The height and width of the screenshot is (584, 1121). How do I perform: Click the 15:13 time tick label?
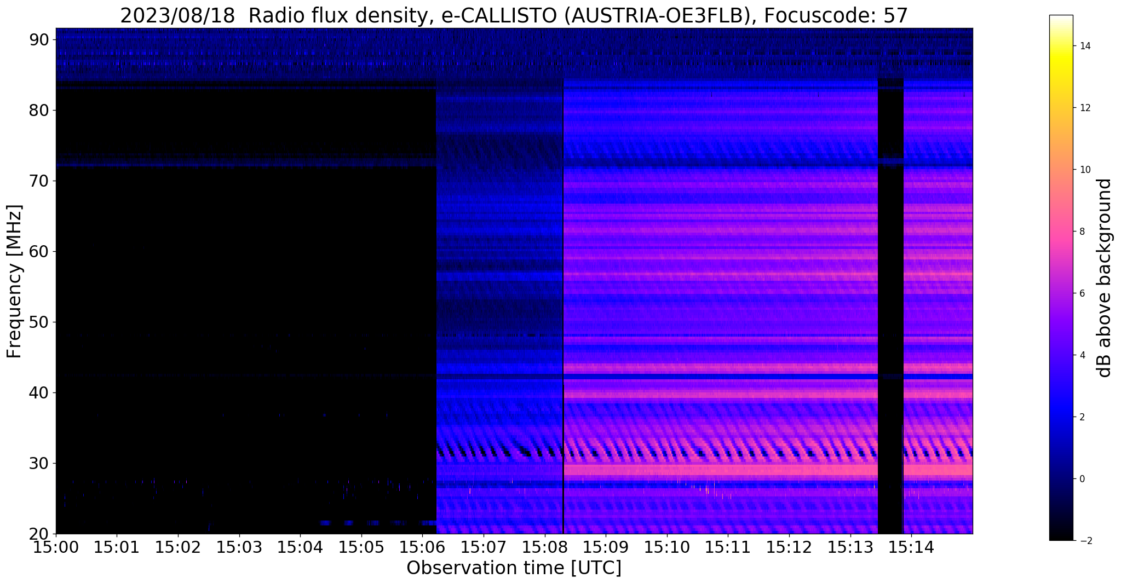tap(850, 547)
